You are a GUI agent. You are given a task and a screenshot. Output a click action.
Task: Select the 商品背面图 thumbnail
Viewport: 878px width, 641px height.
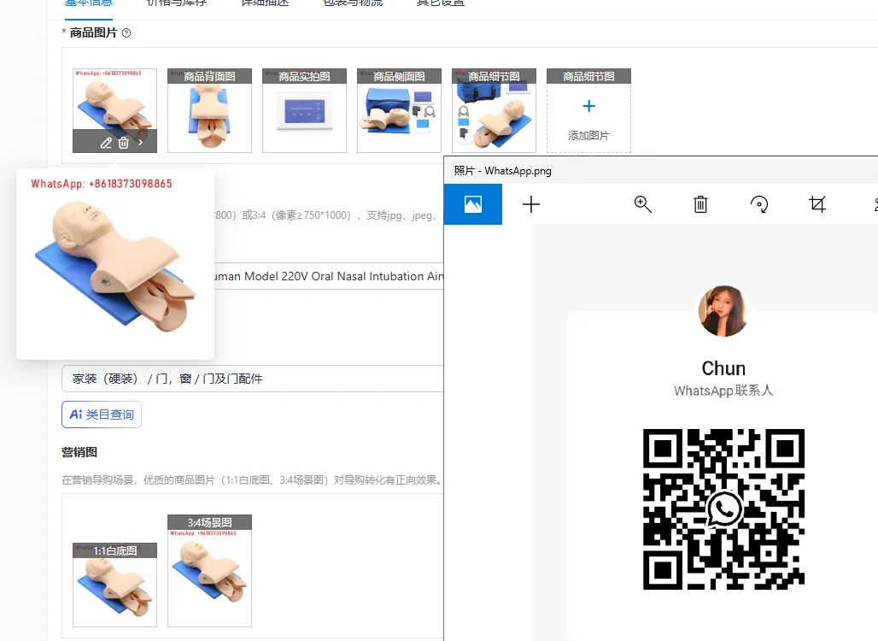tap(209, 110)
